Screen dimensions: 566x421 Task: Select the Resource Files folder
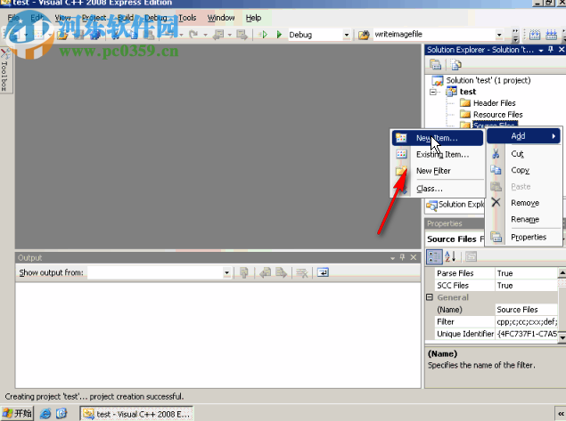point(497,115)
